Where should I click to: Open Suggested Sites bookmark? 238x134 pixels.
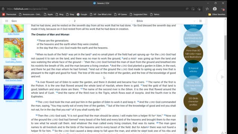coord(139,15)
